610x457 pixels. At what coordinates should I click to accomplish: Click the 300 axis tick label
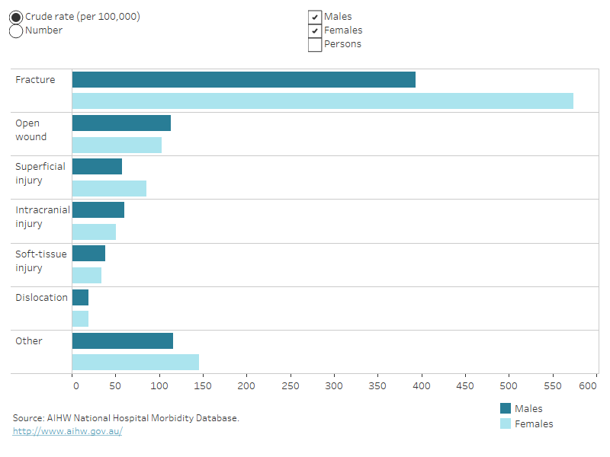coord(333,387)
